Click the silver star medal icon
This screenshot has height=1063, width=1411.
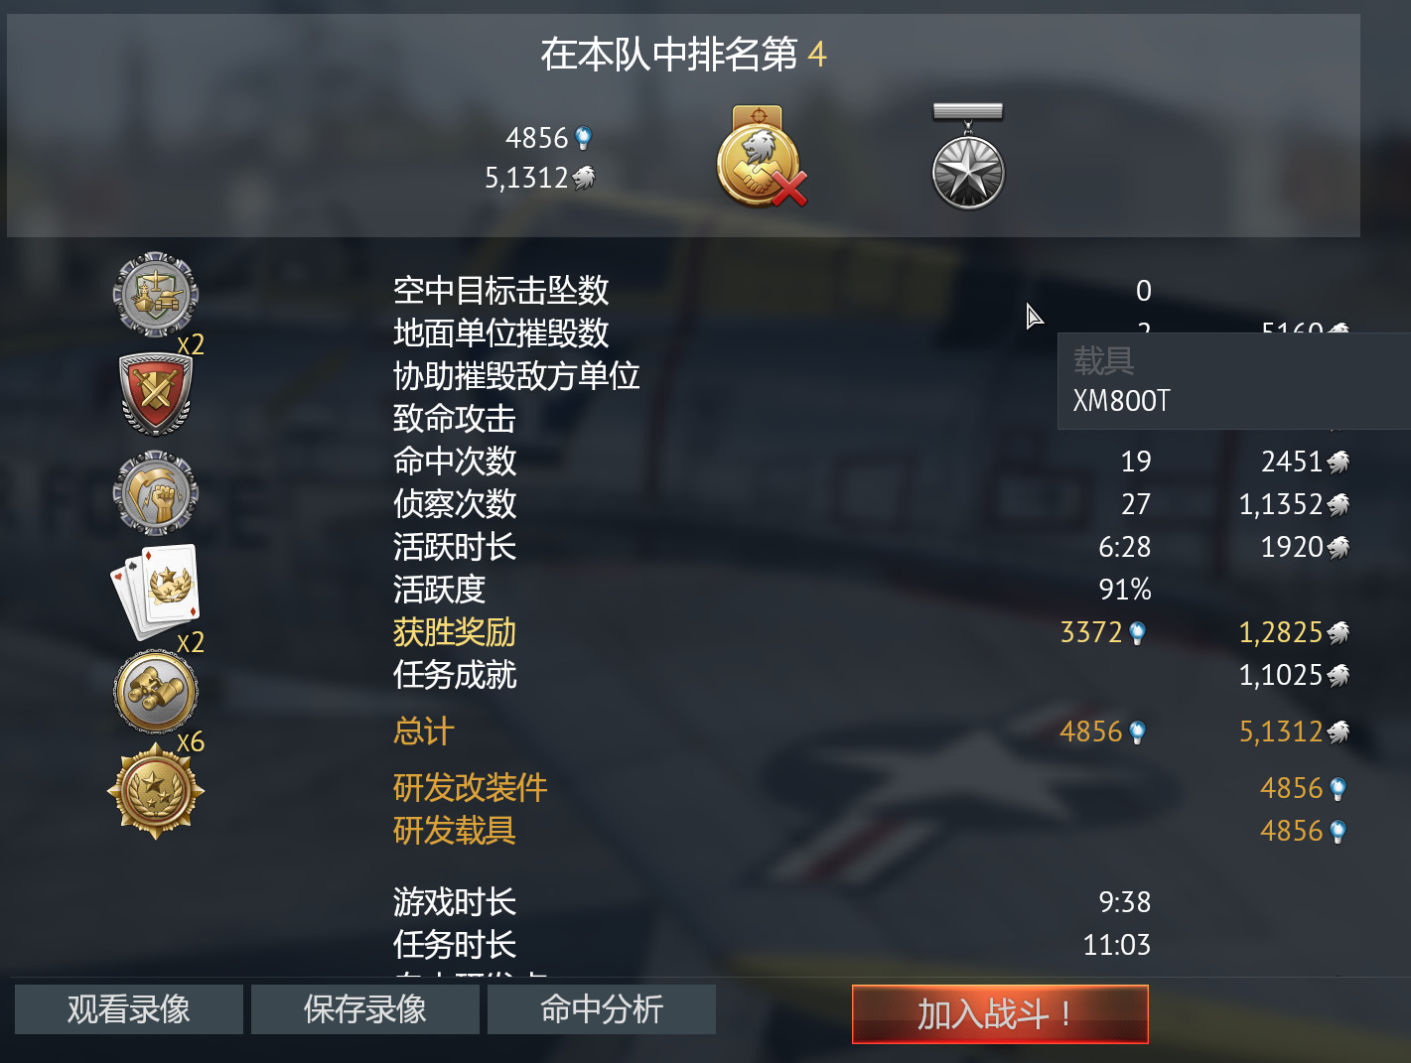tap(968, 157)
